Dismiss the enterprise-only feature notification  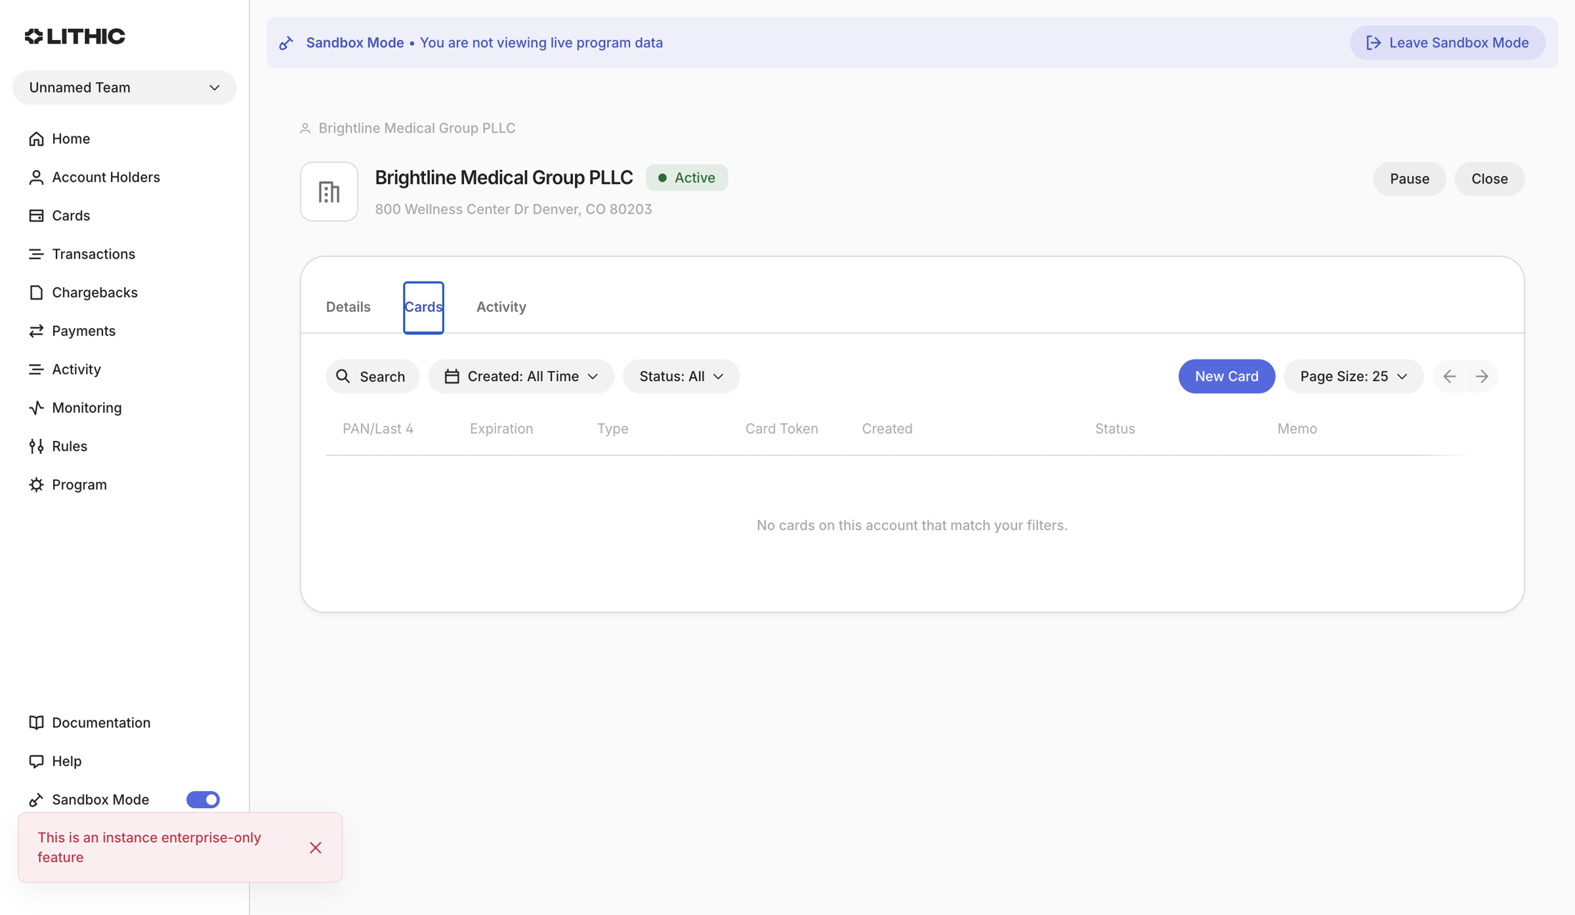coord(315,847)
